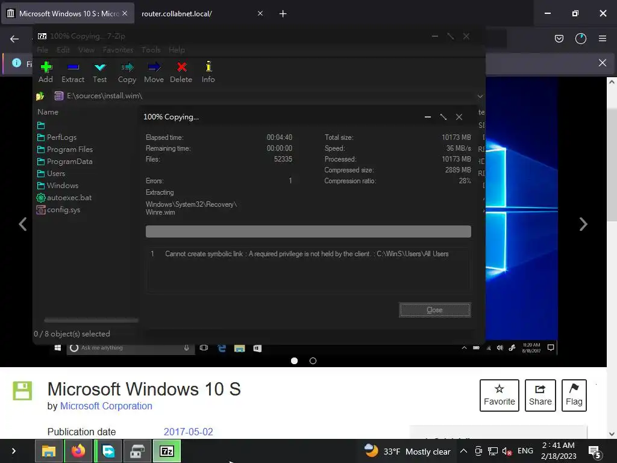
Task: Select the second carousel indicator dot
Action: point(313,361)
